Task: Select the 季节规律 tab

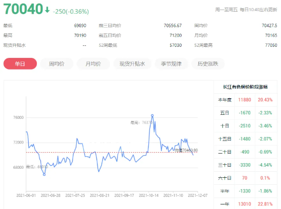Action: click(x=172, y=63)
